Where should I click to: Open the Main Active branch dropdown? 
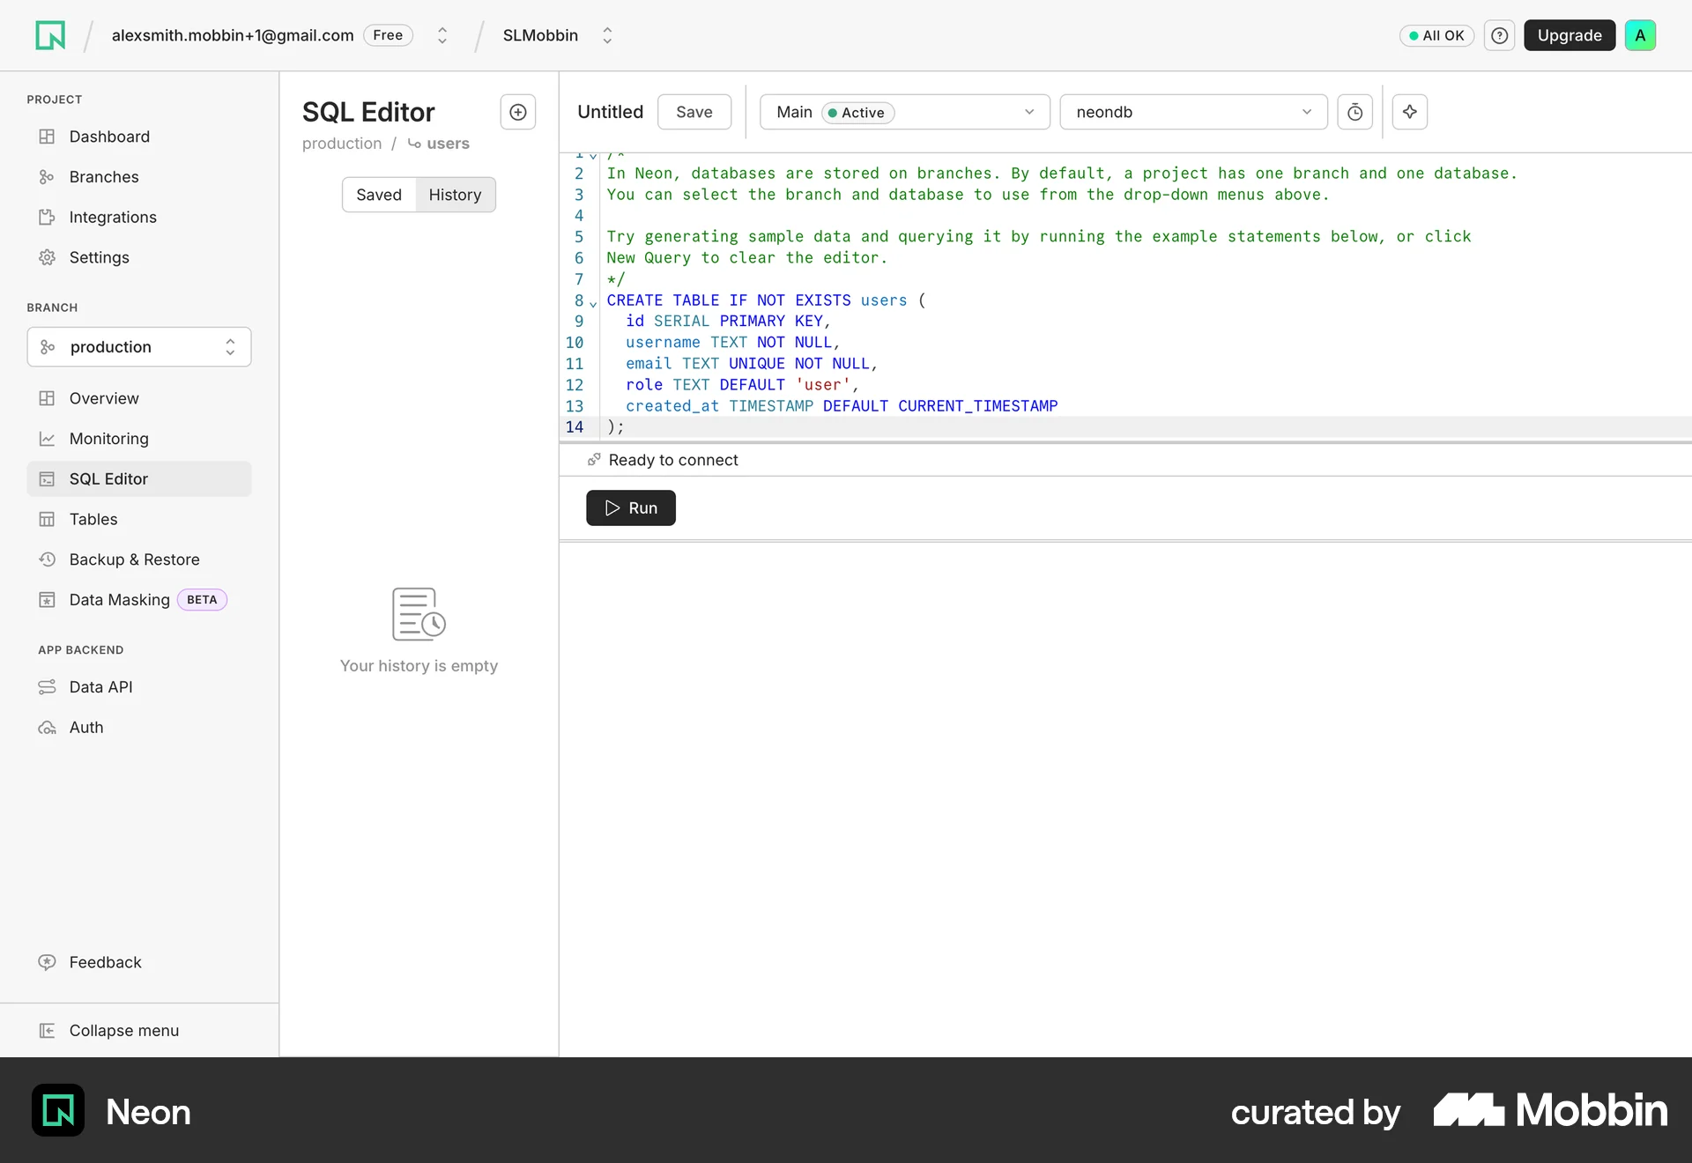coord(905,112)
